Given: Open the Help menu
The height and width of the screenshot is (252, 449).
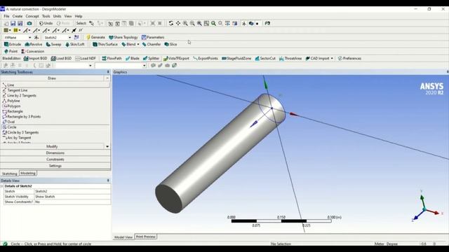Looking at the screenshot, I should pyautogui.click(x=79, y=16).
